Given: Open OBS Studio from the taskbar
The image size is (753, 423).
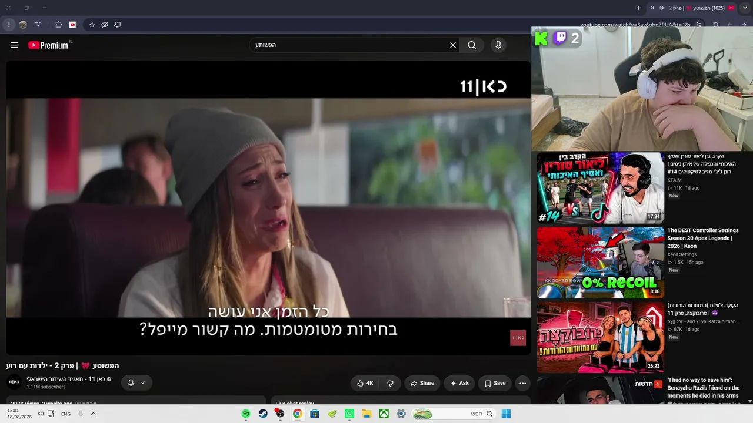Looking at the screenshot, I should (x=280, y=414).
